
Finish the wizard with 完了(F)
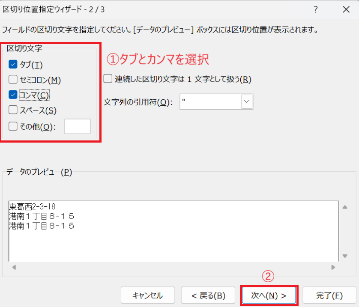[x=329, y=295]
